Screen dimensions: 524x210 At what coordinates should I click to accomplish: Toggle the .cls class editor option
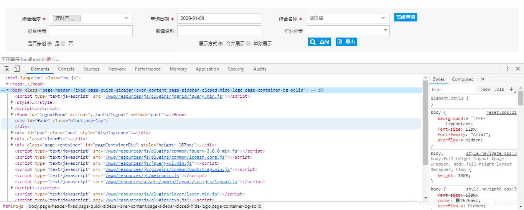499,89
